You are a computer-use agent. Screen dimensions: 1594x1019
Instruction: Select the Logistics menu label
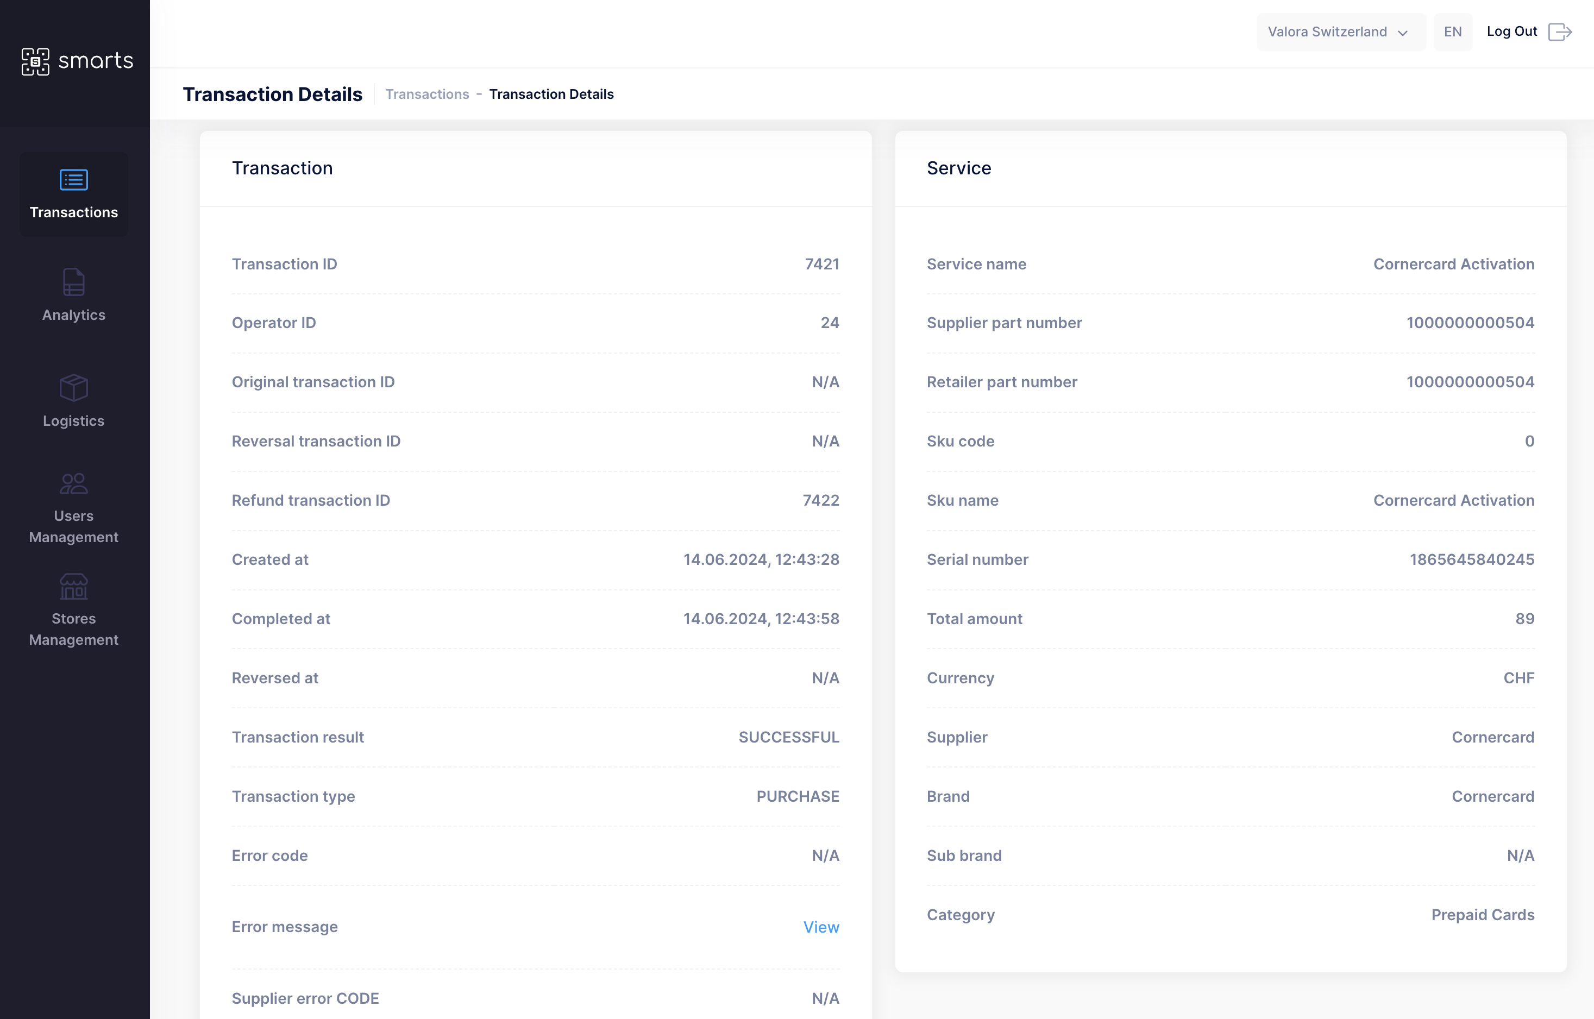(73, 421)
